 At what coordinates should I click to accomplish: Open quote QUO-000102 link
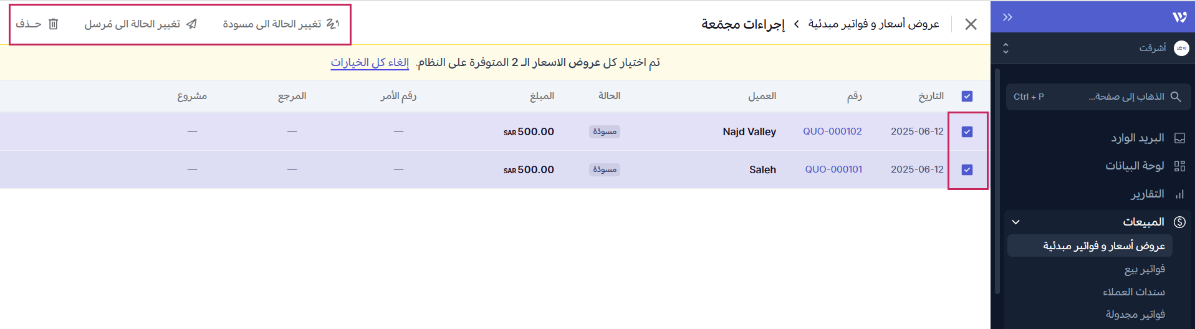832,131
